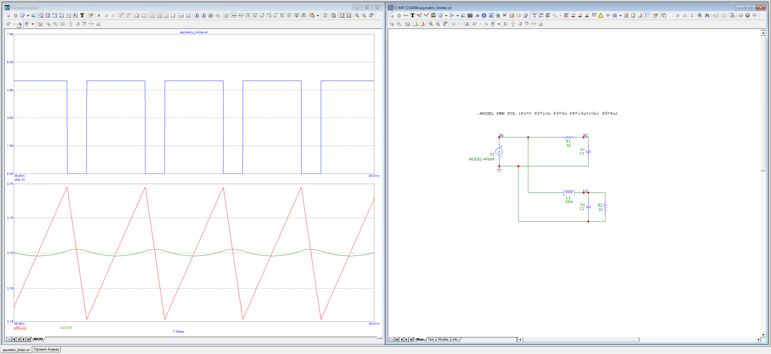
Task: Open the clipboard dropdown arrow in analysis toolbar
Action: coord(318,16)
